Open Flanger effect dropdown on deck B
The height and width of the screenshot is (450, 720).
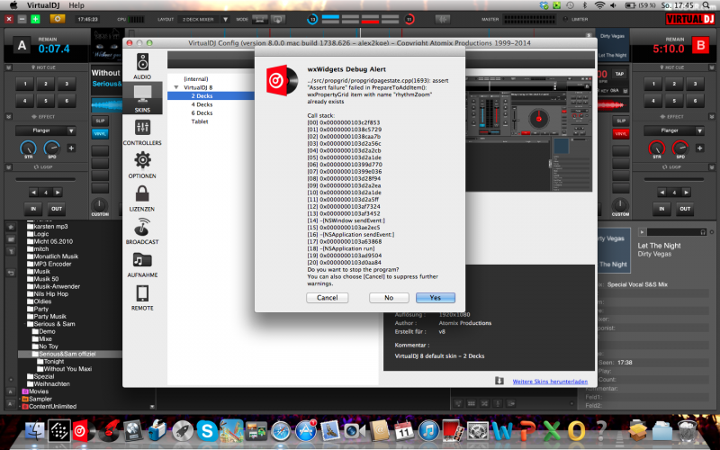tap(699, 130)
